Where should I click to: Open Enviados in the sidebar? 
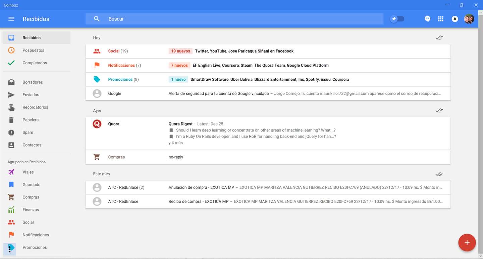coord(37,95)
